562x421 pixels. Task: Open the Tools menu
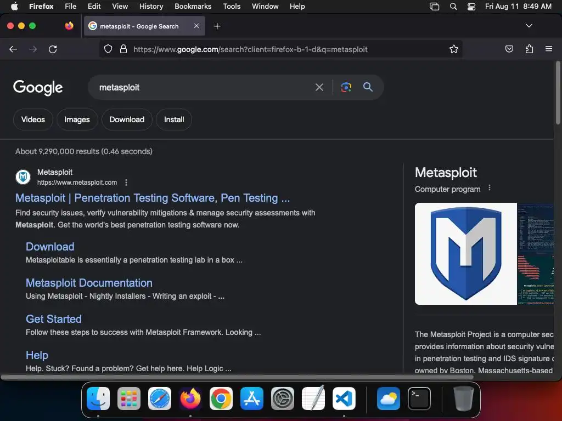click(232, 7)
